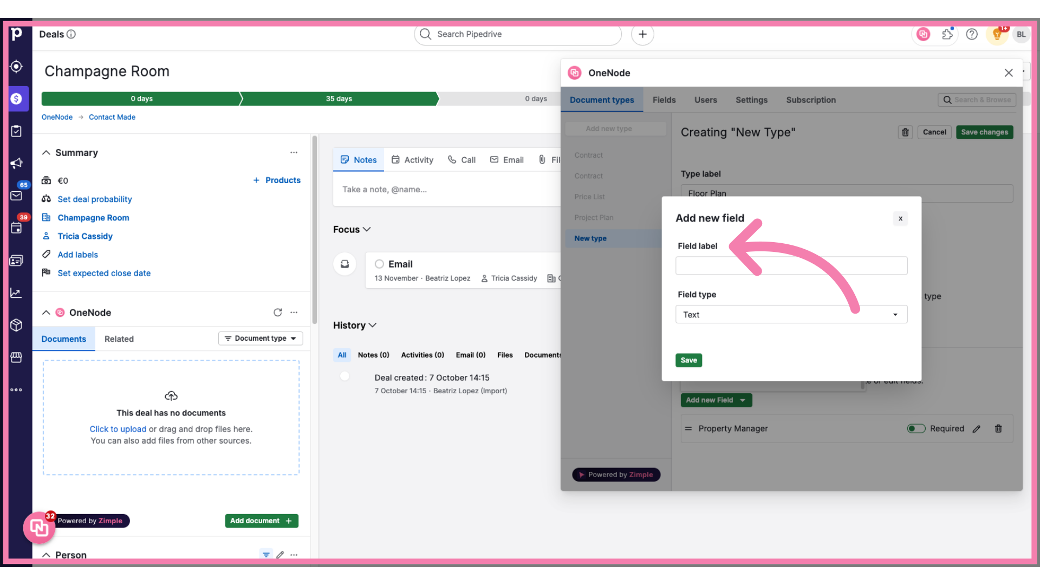Click Set deal probability link
The height and width of the screenshot is (585, 1040).
click(95, 199)
